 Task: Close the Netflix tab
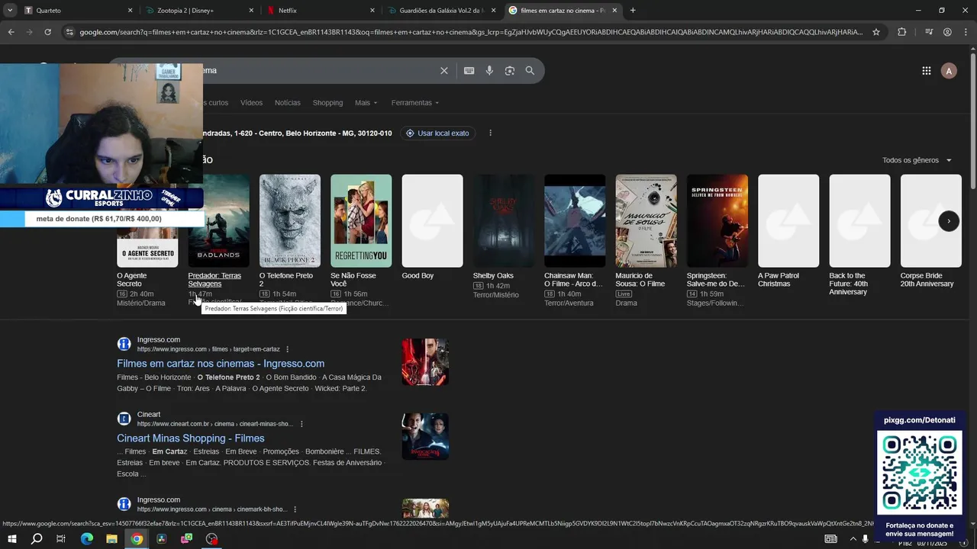click(x=372, y=11)
